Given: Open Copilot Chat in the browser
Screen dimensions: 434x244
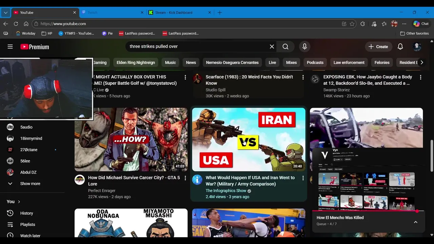Looking at the screenshot, I should (421, 24).
